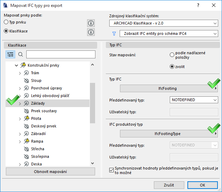Select 'podle nadřazené položky' radio option
Image resolution: width=222 pixels, height=192 pixels.
172,55
